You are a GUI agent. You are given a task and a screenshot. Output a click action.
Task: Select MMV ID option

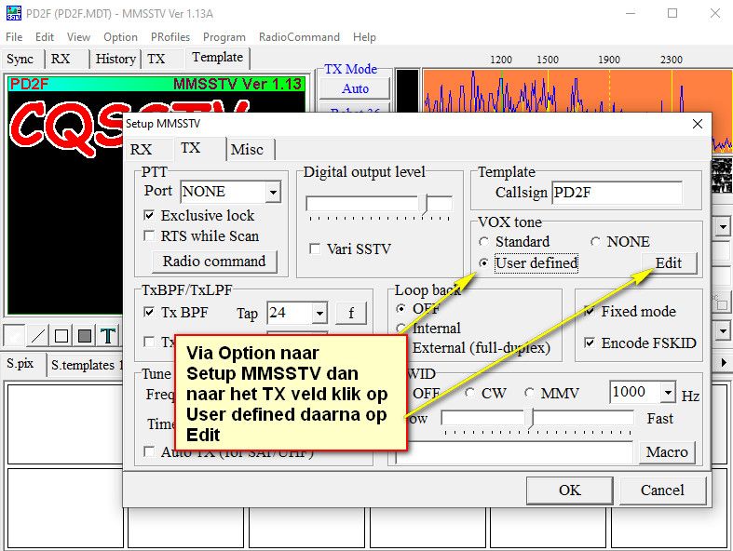coord(530,394)
